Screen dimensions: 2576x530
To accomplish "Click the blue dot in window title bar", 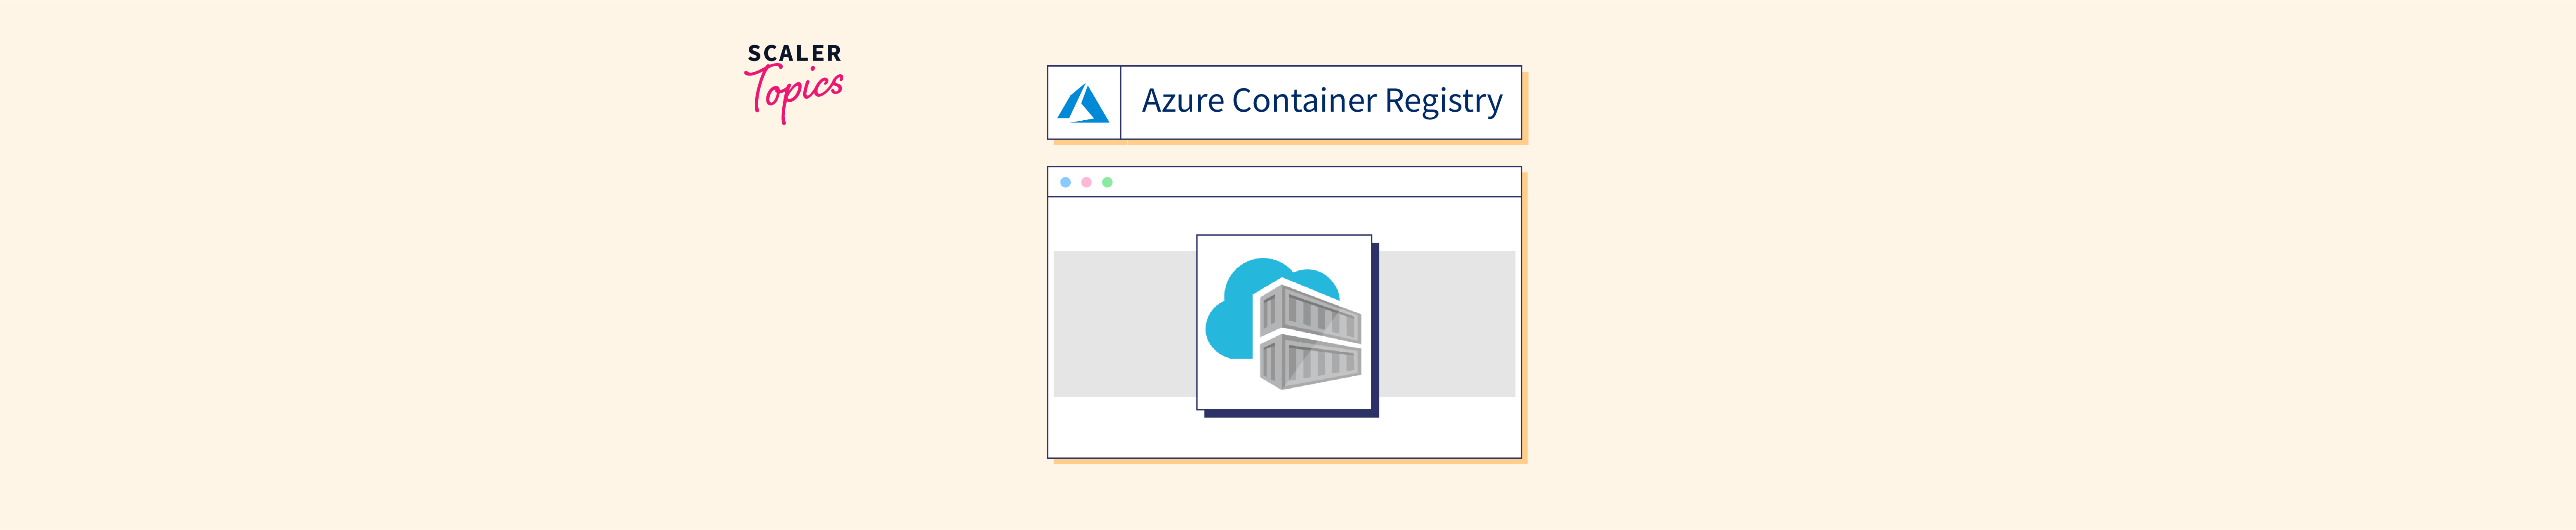I will click(1065, 182).
